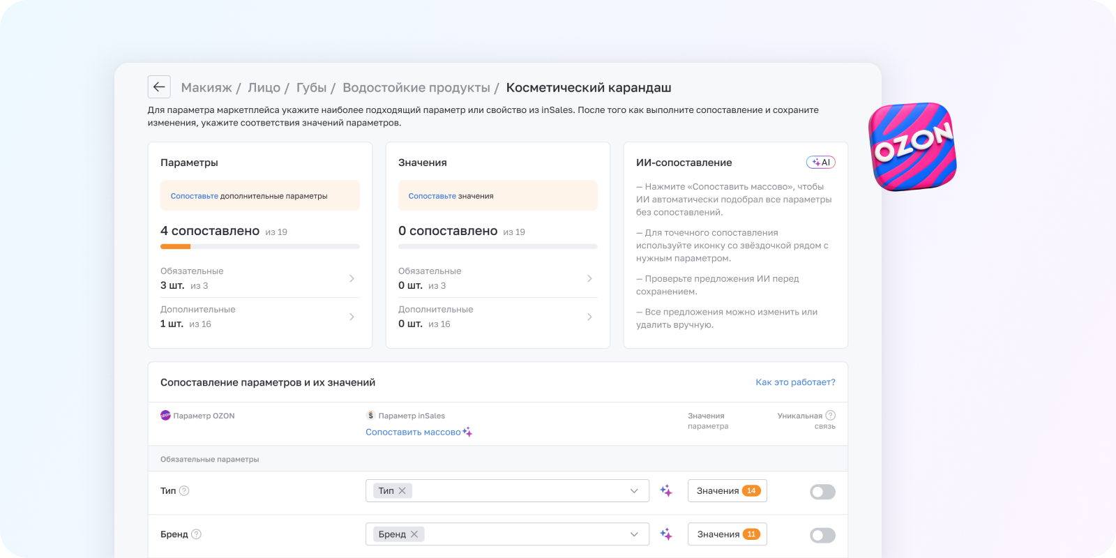Click the AI badge in ИИ-сопоставление

click(x=821, y=163)
